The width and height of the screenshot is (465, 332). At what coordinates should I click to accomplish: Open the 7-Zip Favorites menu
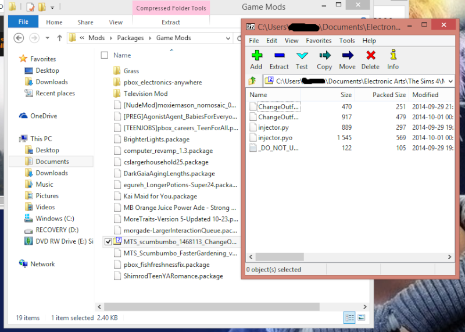[319, 41]
